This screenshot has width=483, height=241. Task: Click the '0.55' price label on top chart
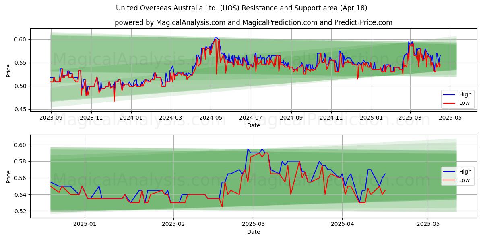[21, 63]
